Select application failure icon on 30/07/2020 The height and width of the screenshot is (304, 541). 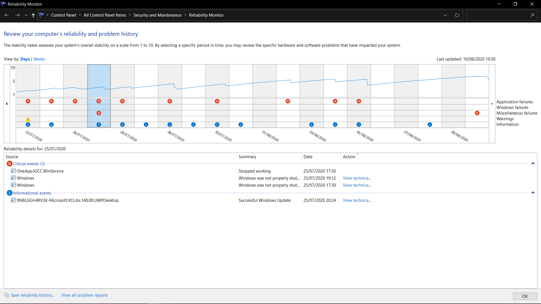(x=217, y=101)
